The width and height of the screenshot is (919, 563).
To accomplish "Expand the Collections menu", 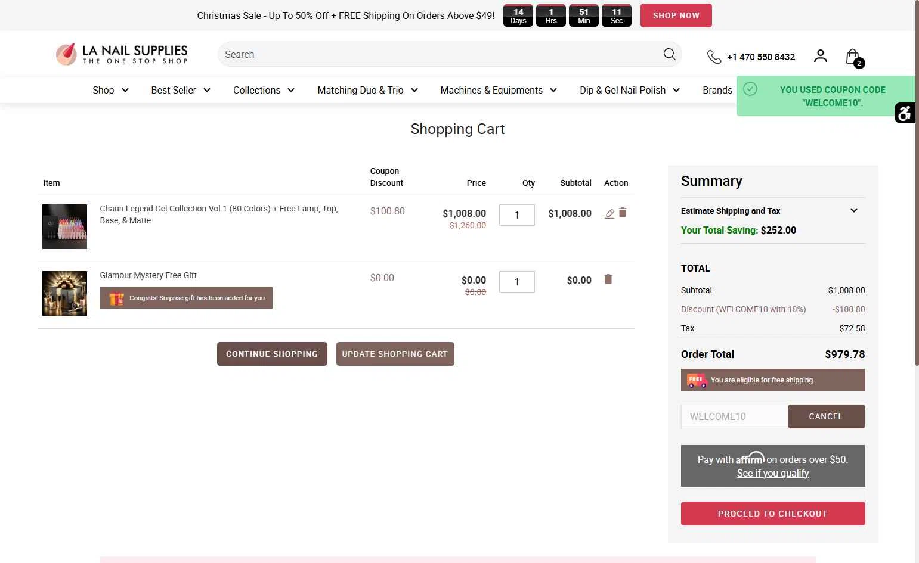I will pyautogui.click(x=264, y=90).
